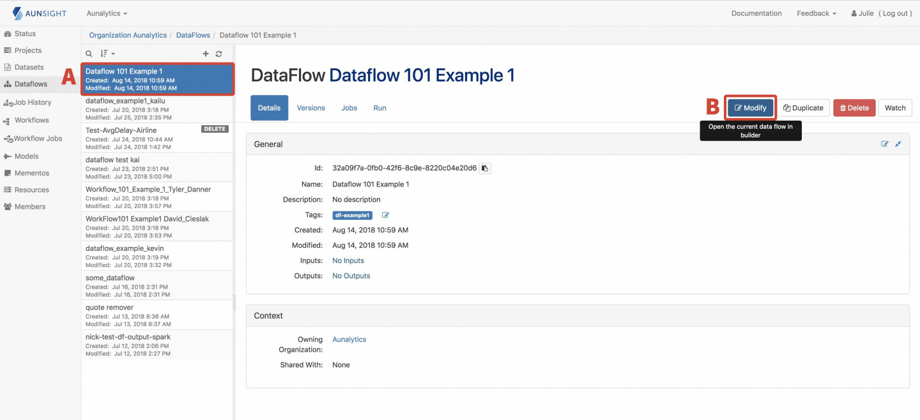Click the Members people icon in sidebar
920x420 pixels.
pos(8,207)
